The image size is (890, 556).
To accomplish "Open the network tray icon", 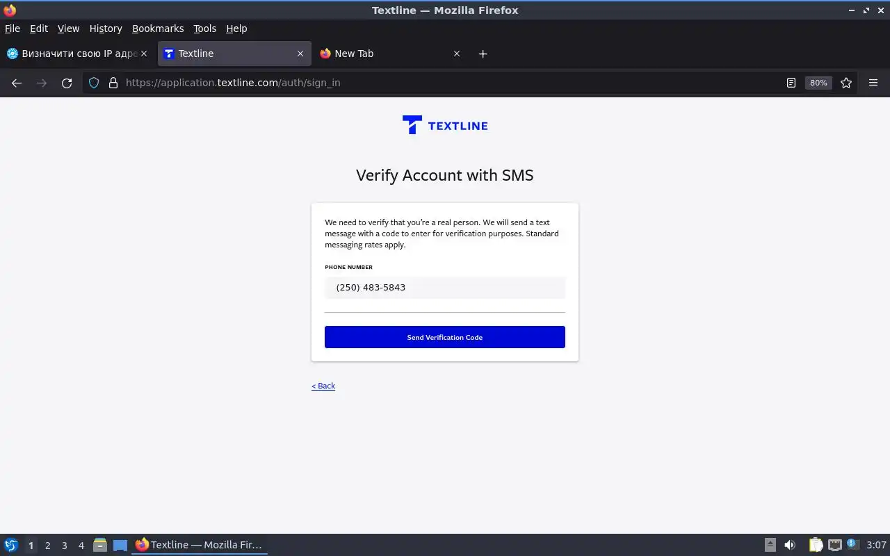I will pos(835,545).
